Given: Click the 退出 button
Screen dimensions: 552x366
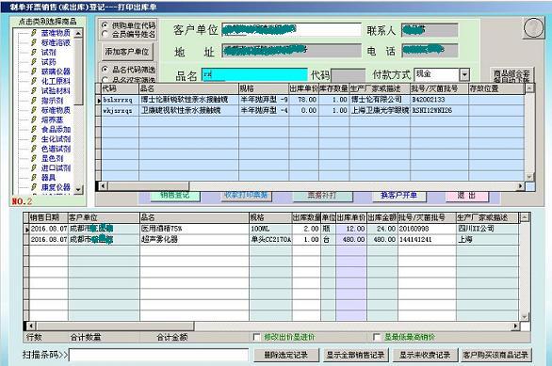Looking at the screenshot, I should click(x=467, y=196).
